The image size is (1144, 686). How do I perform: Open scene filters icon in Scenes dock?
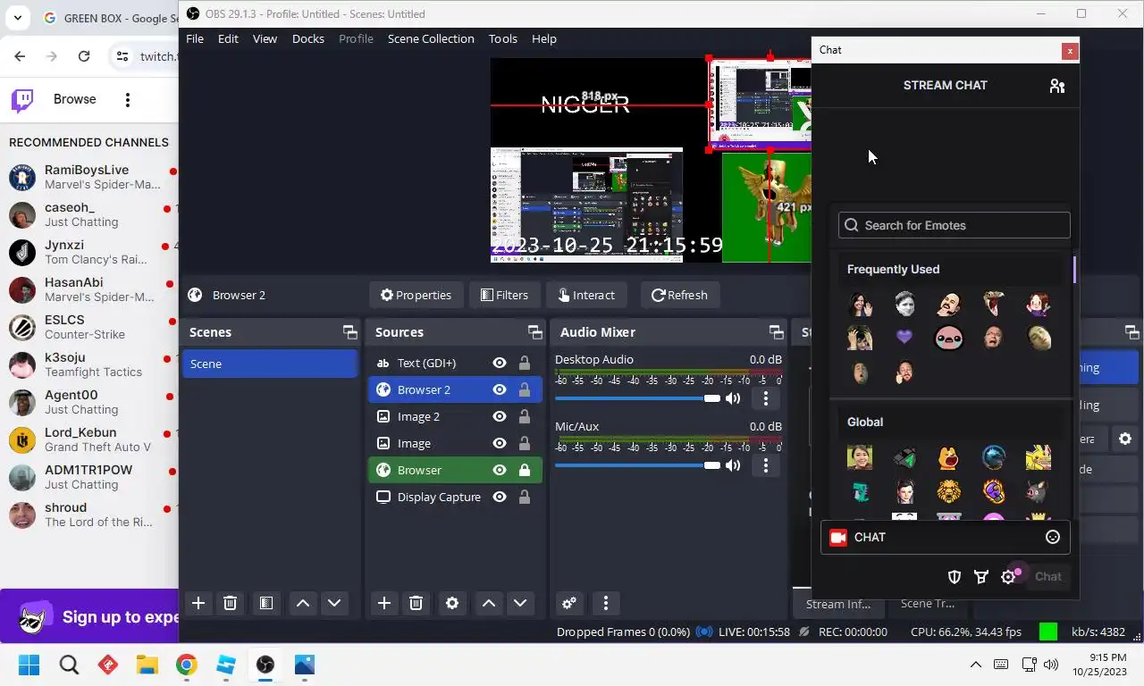click(265, 603)
